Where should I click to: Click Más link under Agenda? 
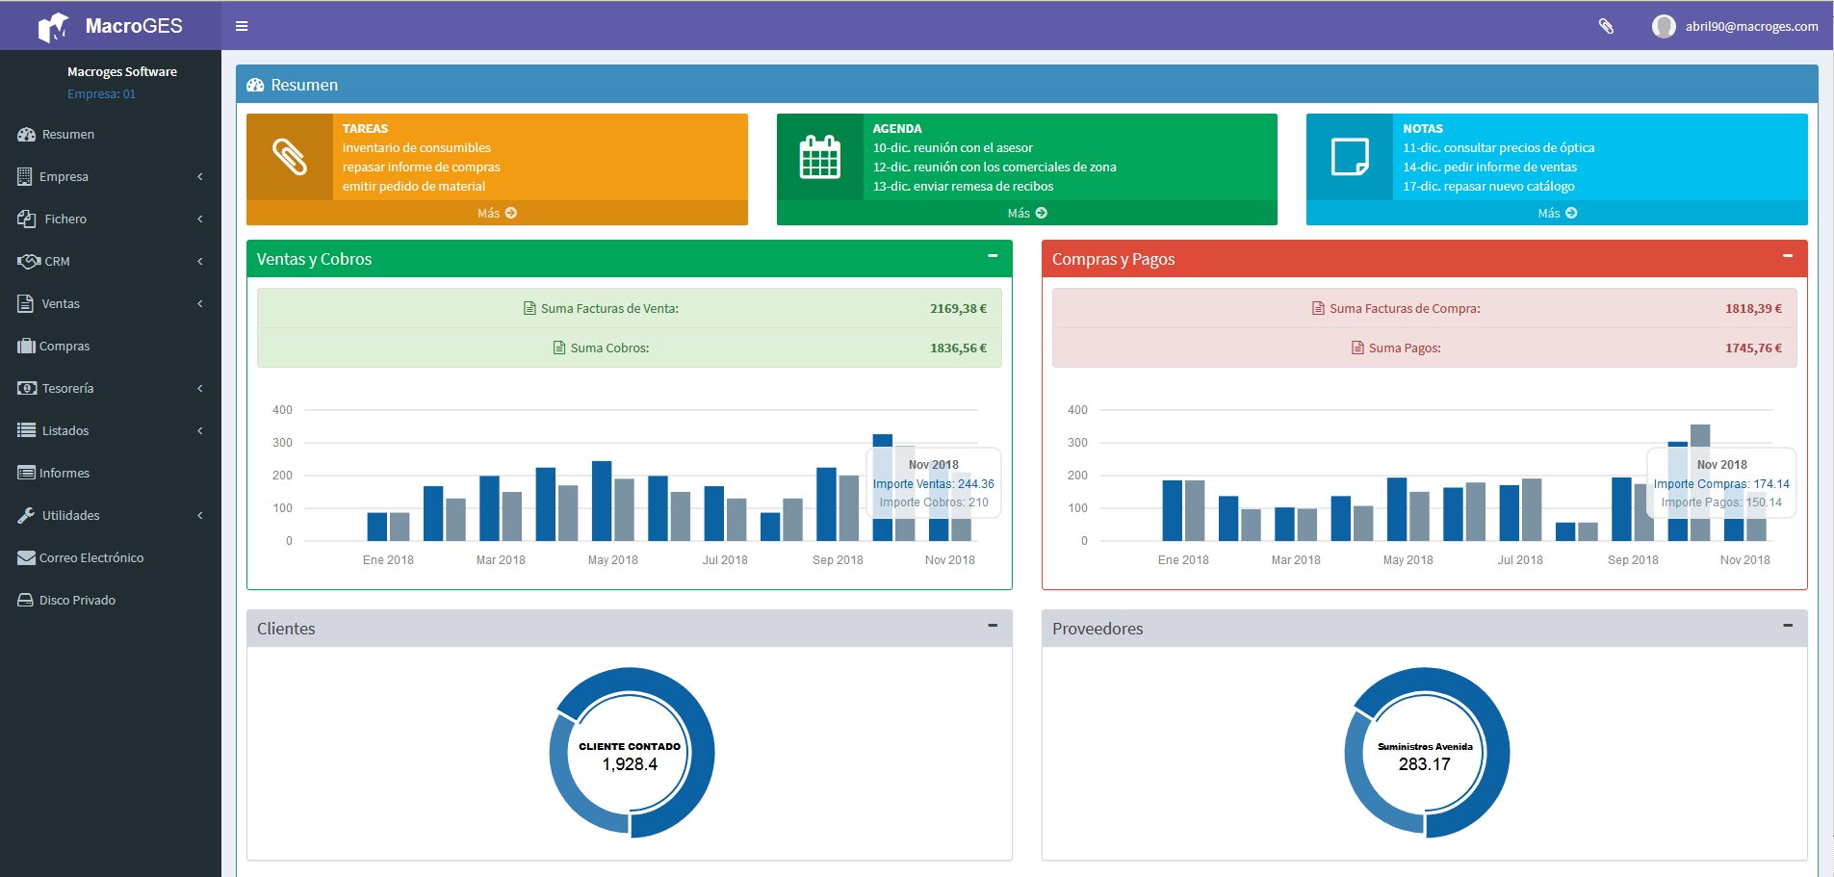1027,213
